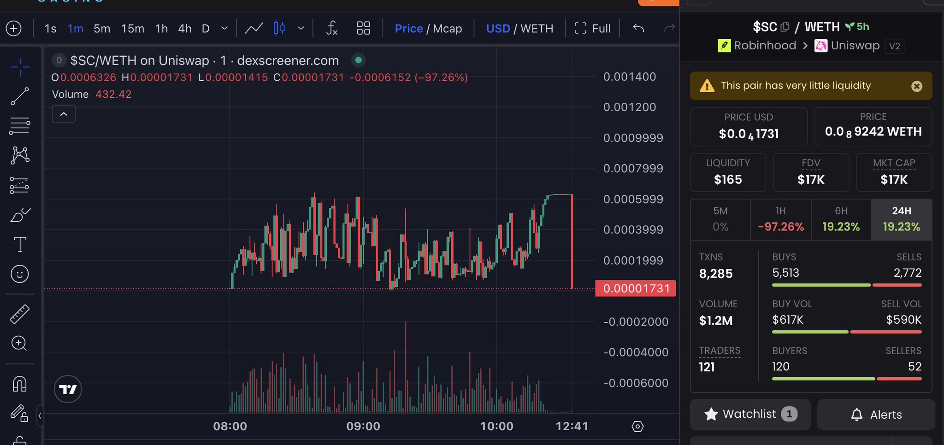Switch stats to the 6H tab
Screen dimensions: 944x445
pos(841,219)
